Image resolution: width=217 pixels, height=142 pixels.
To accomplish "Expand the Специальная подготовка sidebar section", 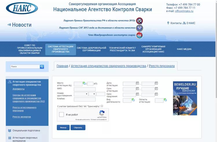I will (26, 130).
